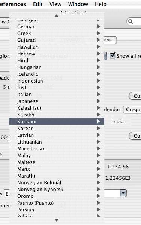Select the Hungarian menu entry
141x225 pixels.
pyautogui.click(x=57, y=67)
